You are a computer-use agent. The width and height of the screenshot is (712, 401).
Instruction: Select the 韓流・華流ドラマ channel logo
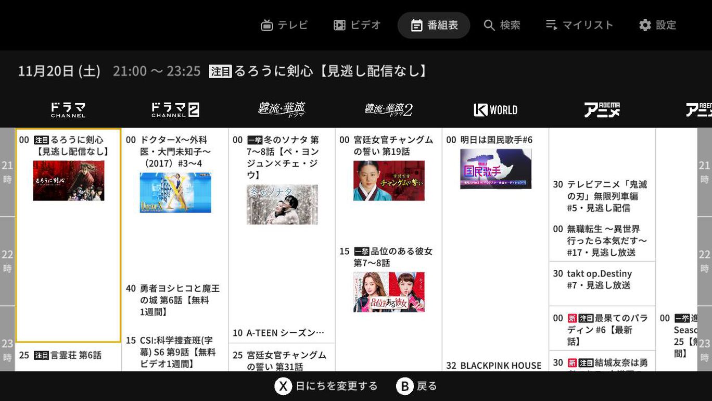click(x=282, y=110)
